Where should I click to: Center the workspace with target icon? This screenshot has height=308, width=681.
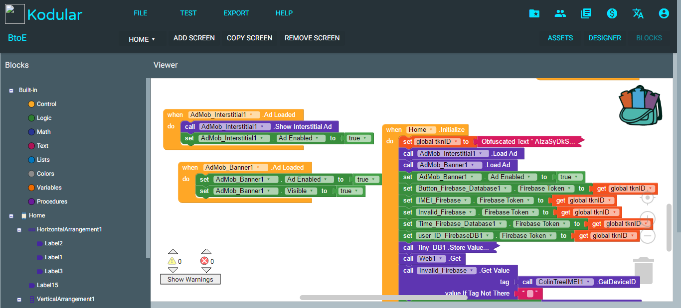point(648,198)
